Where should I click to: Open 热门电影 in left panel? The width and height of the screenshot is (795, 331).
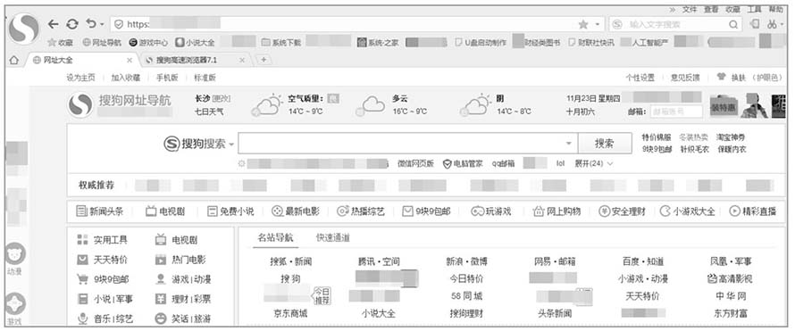[180, 260]
